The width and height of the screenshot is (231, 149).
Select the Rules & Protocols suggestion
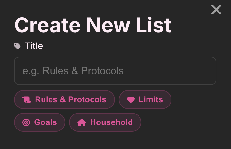pyautogui.click(x=64, y=100)
